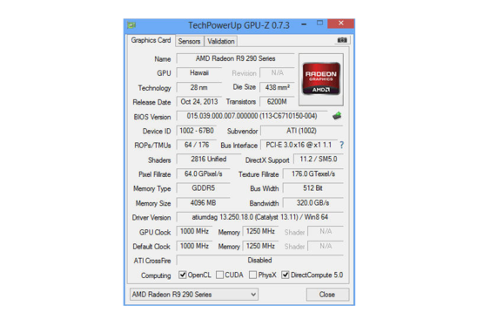Viewport: 504px width, 333px height.
Task: Close the window with the red X
Action: (x=340, y=24)
